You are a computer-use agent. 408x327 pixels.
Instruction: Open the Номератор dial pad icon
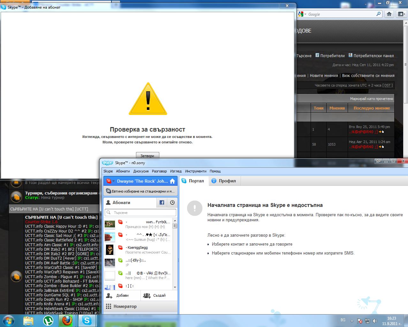coord(109,306)
